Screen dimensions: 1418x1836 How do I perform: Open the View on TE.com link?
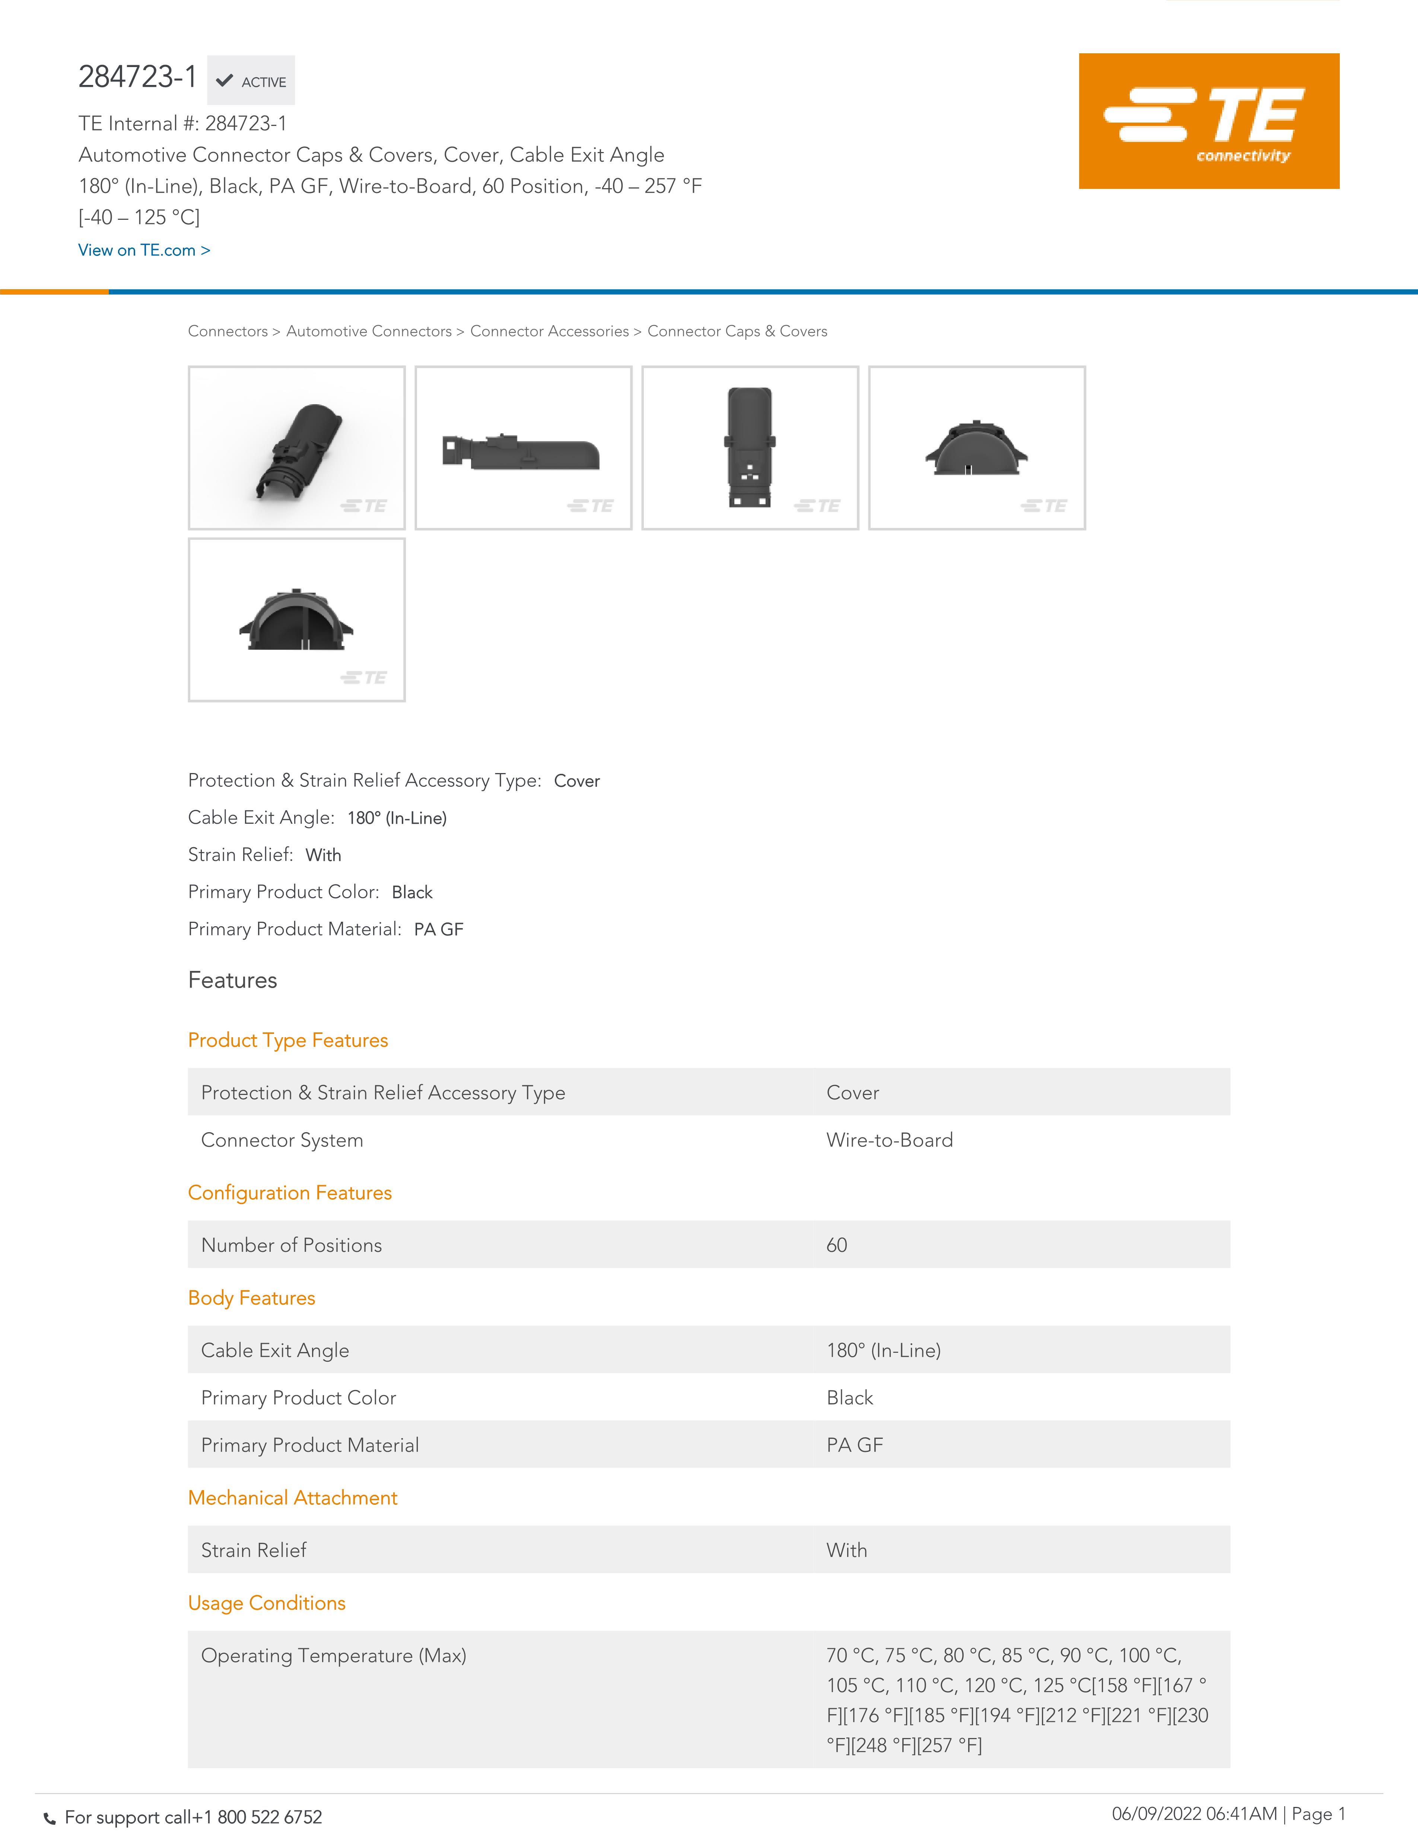(144, 250)
